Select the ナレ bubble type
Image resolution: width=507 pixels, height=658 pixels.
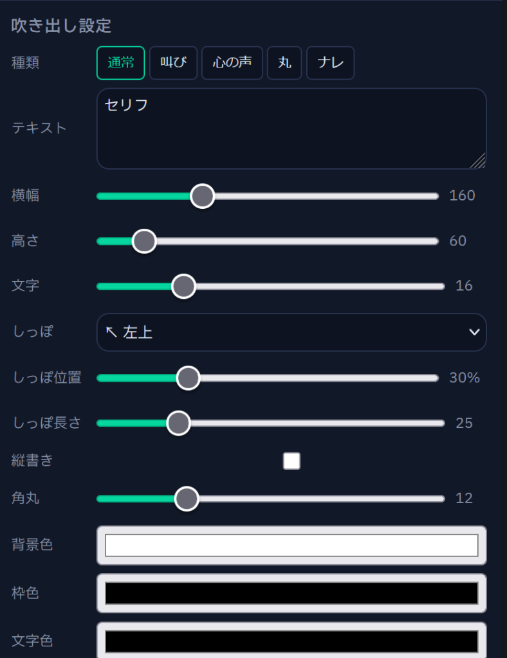330,63
